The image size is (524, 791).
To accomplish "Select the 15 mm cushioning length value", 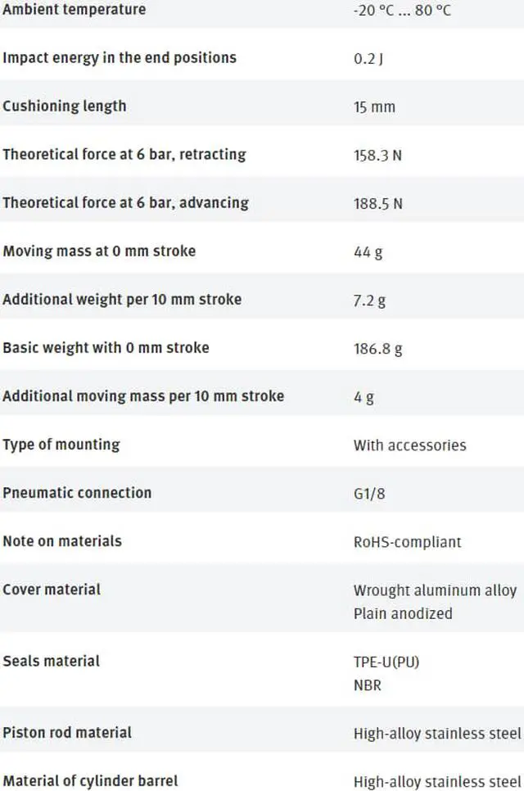I will (374, 107).
